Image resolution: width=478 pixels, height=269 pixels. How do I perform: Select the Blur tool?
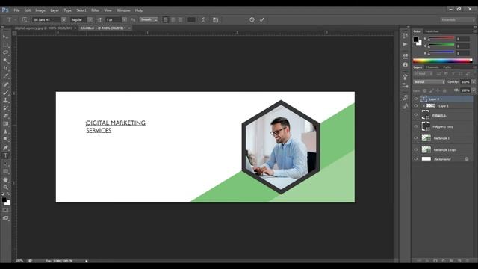click(5, 132)
